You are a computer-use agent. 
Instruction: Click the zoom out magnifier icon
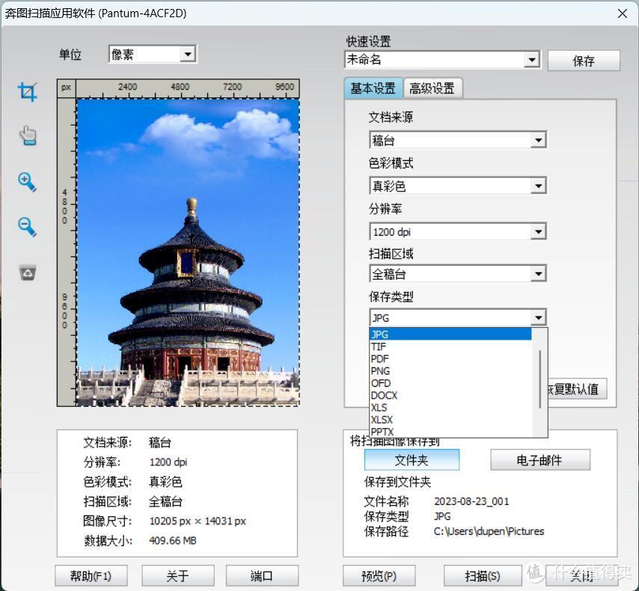tap(28, 227)
